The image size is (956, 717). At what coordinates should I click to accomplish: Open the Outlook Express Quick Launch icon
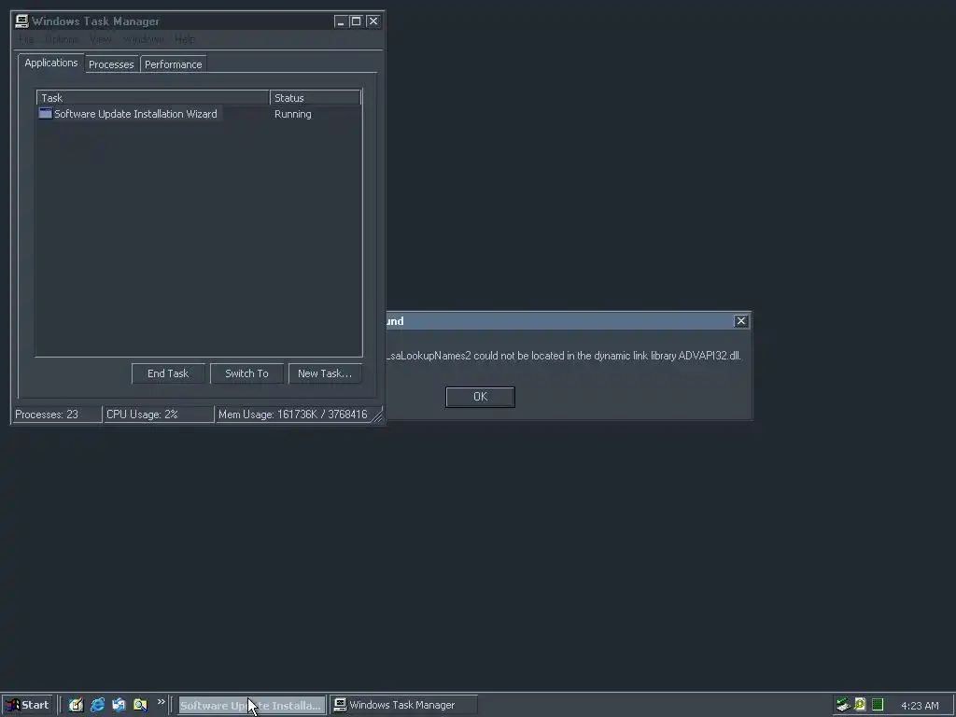[x=119, y=705]
